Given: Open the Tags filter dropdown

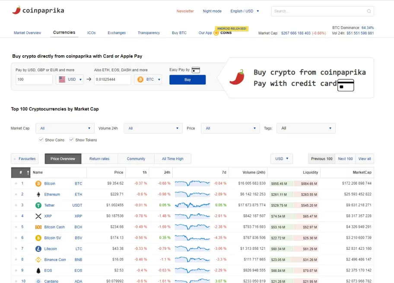Looking at the screenshot, I should click(306, 128).
